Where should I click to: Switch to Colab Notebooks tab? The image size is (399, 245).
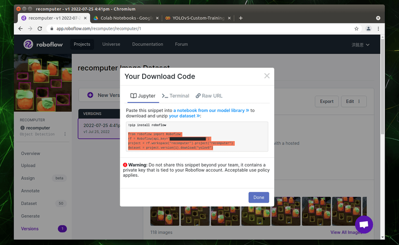[126, 18]
